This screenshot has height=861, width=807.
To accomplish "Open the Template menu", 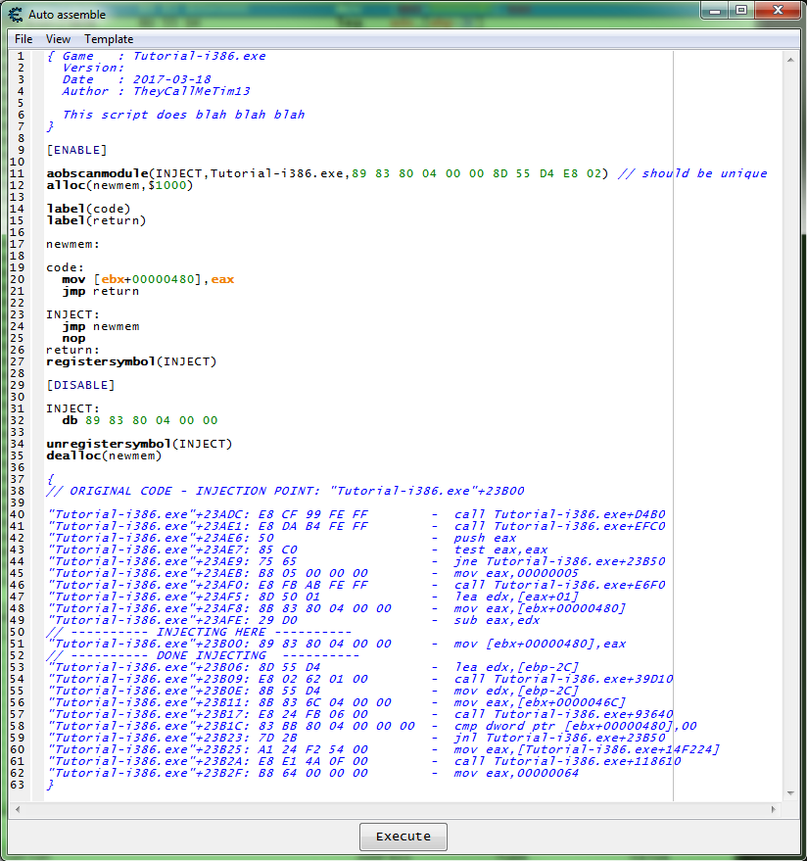I will [x=109, y=39].
